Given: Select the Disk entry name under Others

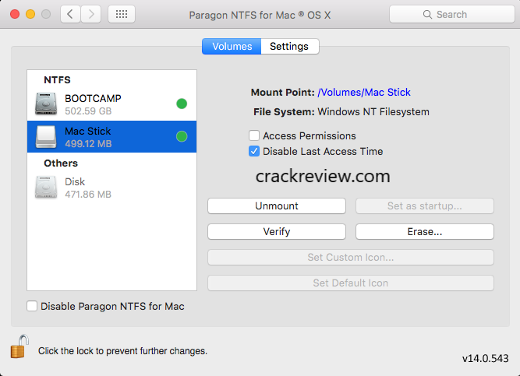Looking at the screenshot, I should tap(75, 182).
